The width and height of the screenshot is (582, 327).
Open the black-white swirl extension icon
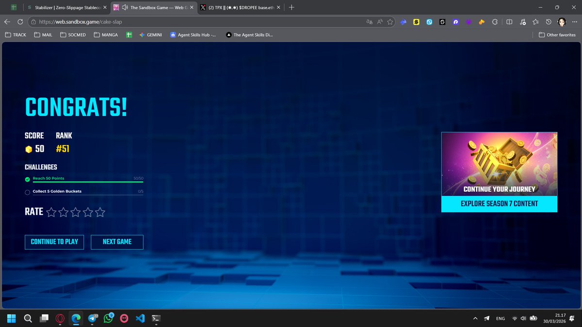coord(442,22)
